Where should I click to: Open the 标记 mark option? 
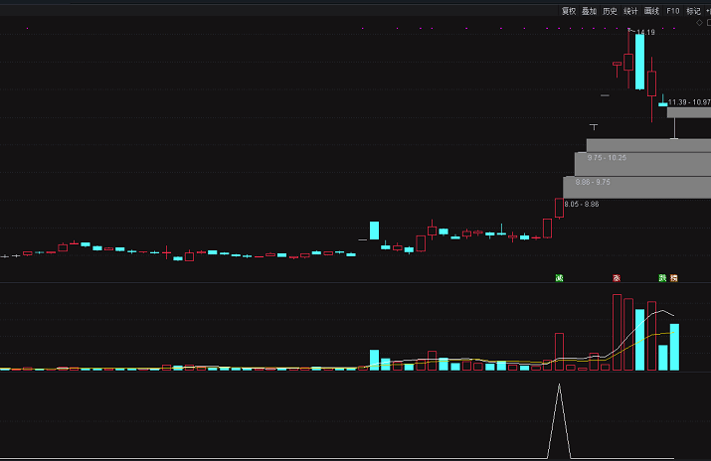tap(693, 11)
